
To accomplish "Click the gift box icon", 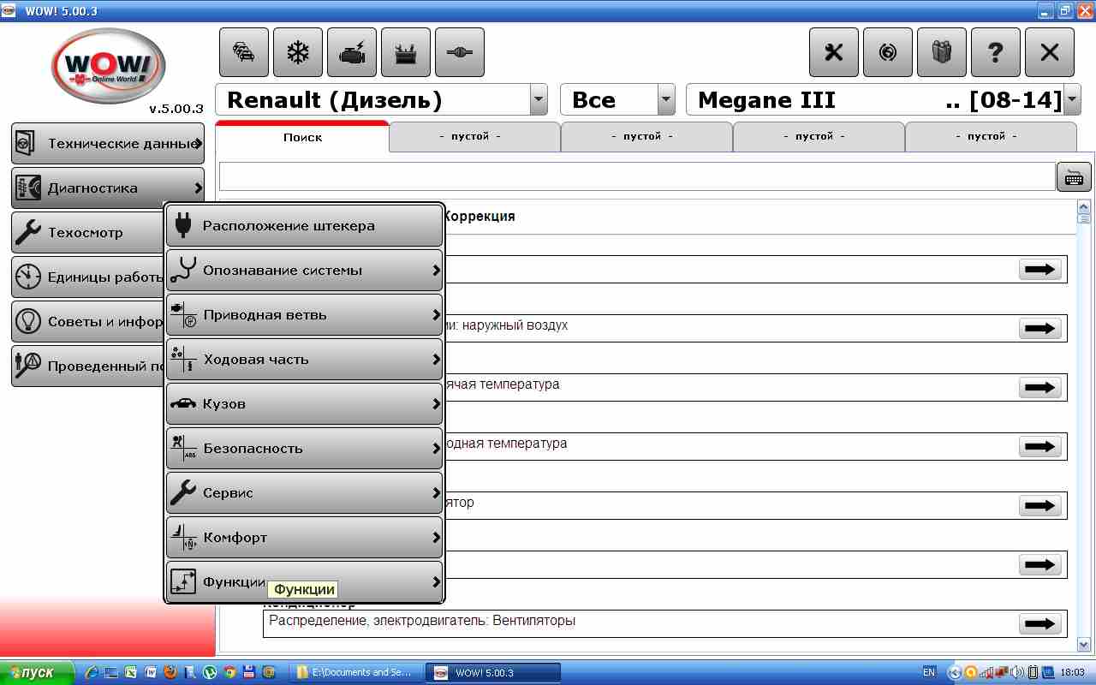I will coord(941,53).
